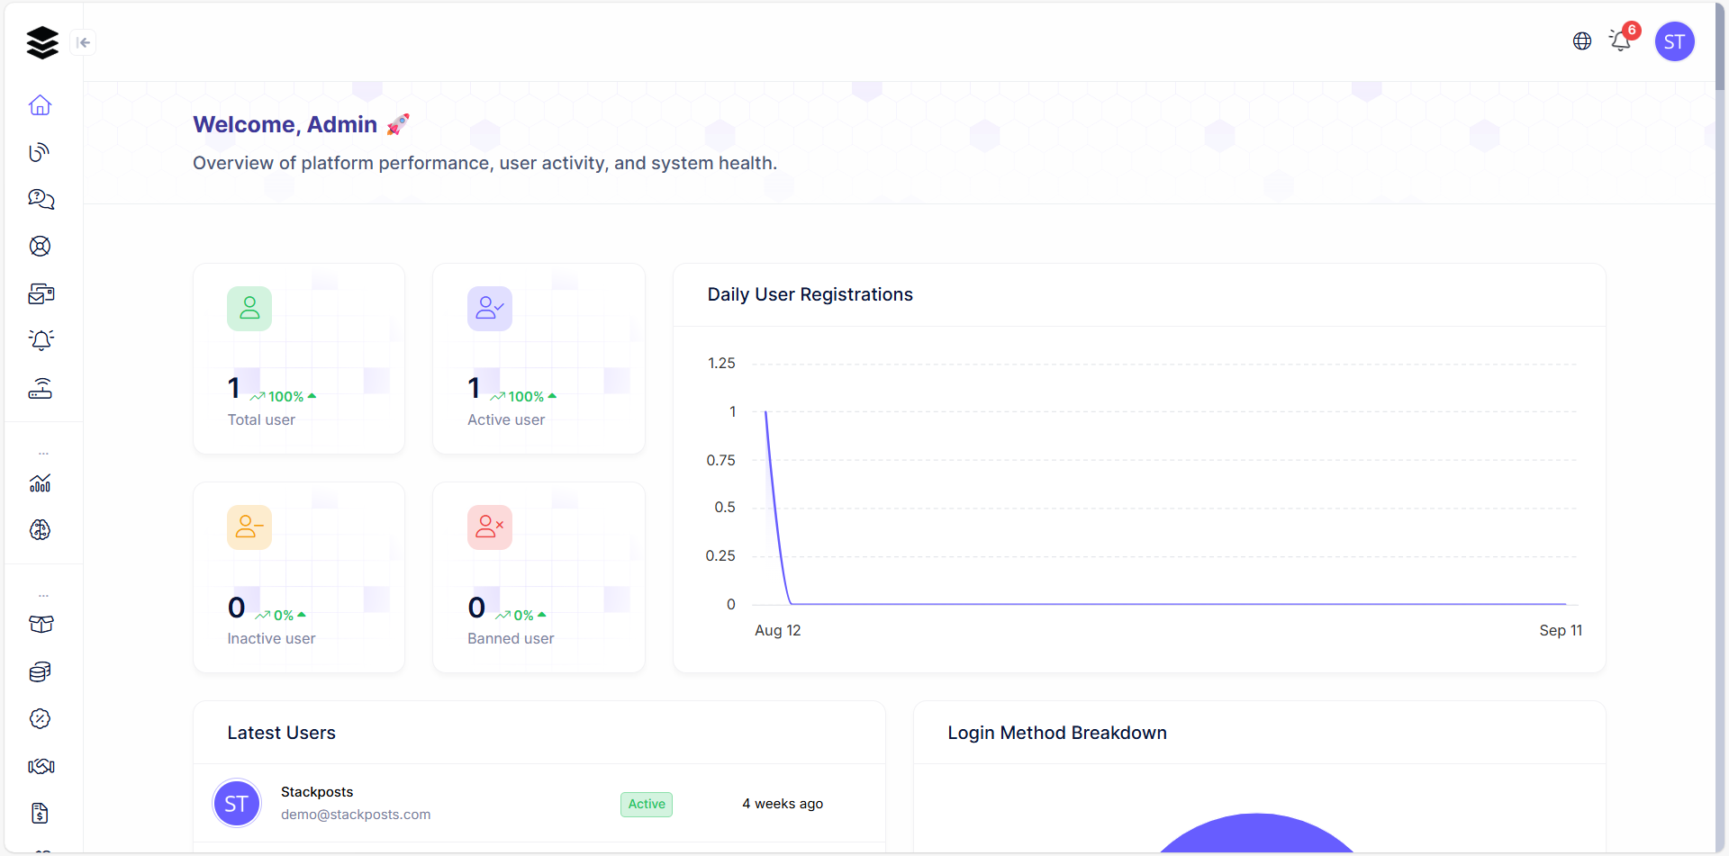This screenshot has height=856, width=1729.
Task: Open the alarm bell sidebar icon
Action: click(x=41, y=340)
